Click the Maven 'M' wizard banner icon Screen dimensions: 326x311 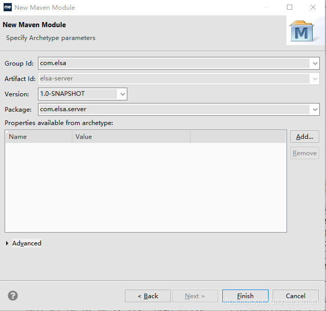pos(301,31)
